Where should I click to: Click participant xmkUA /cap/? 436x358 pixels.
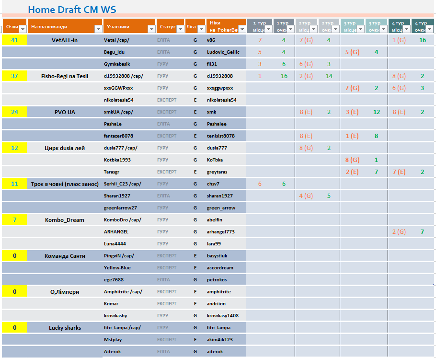(118, 112)
